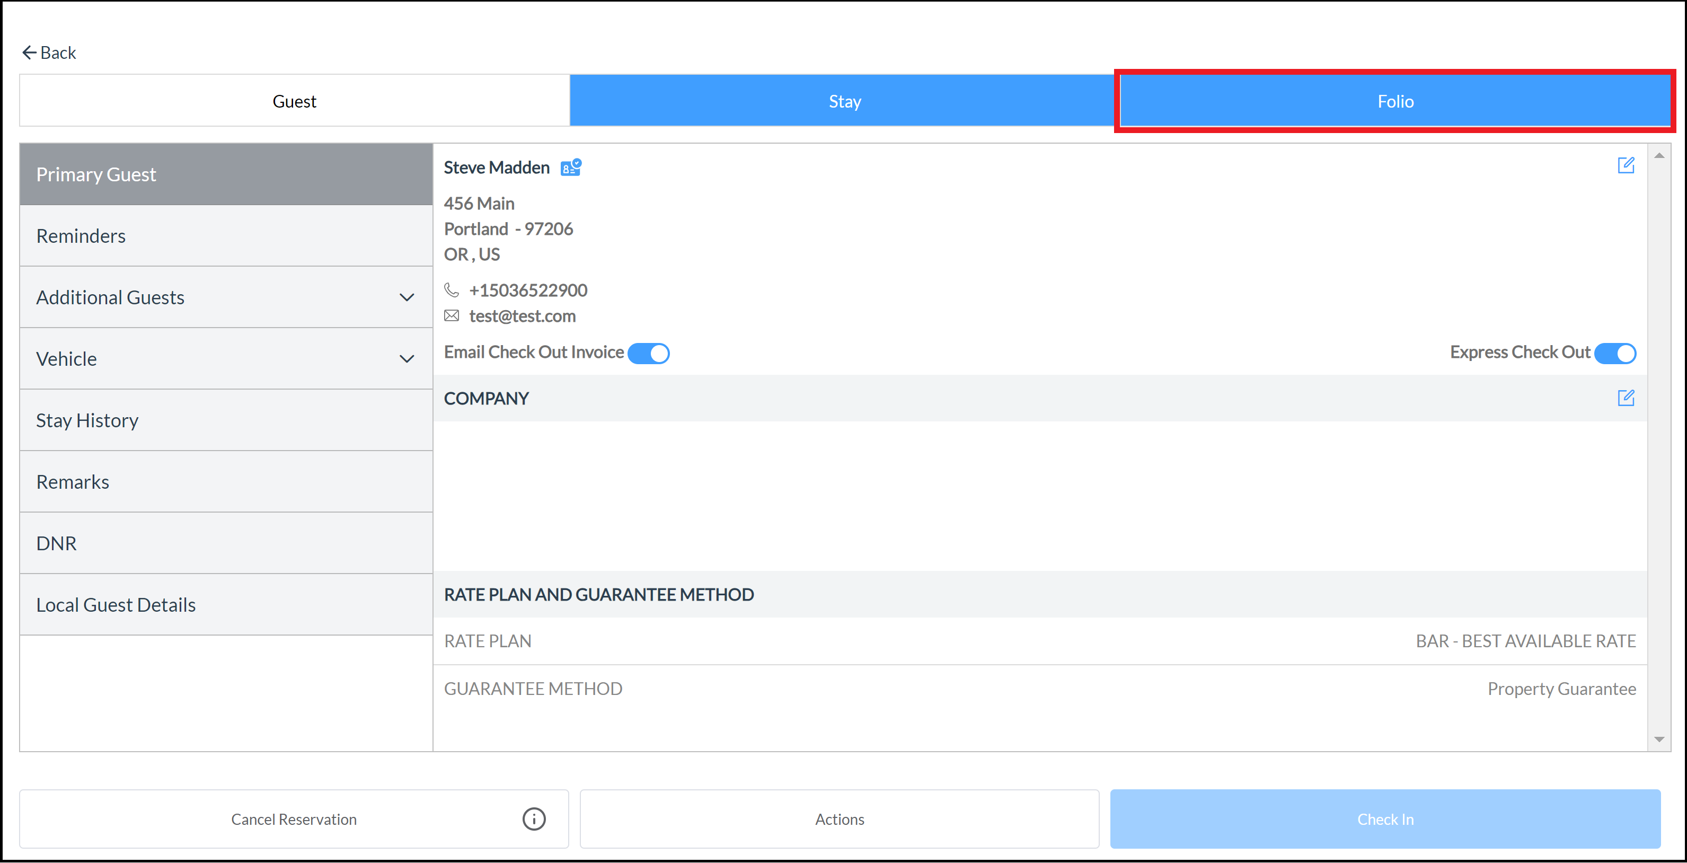Click the guest profile icon next to Steve Madden

click(x=570, y=168)
